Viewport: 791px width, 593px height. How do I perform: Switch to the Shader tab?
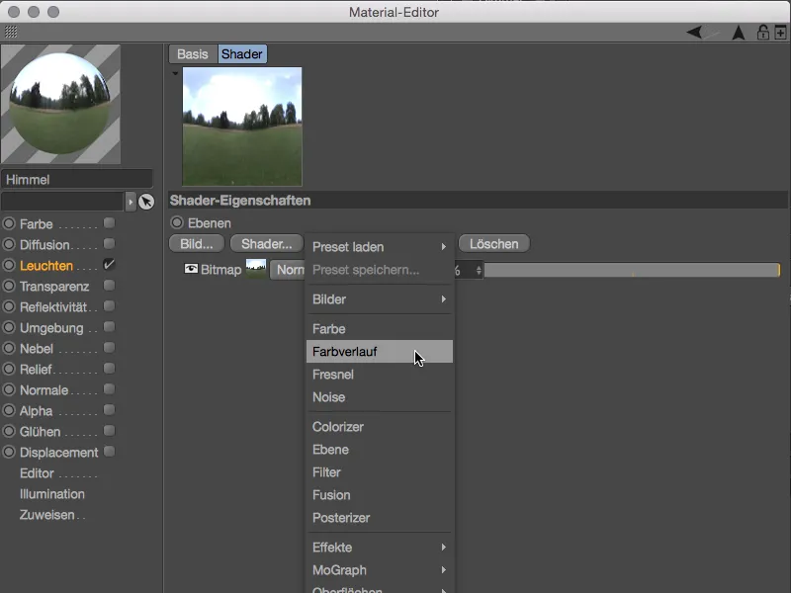[242, 54]
